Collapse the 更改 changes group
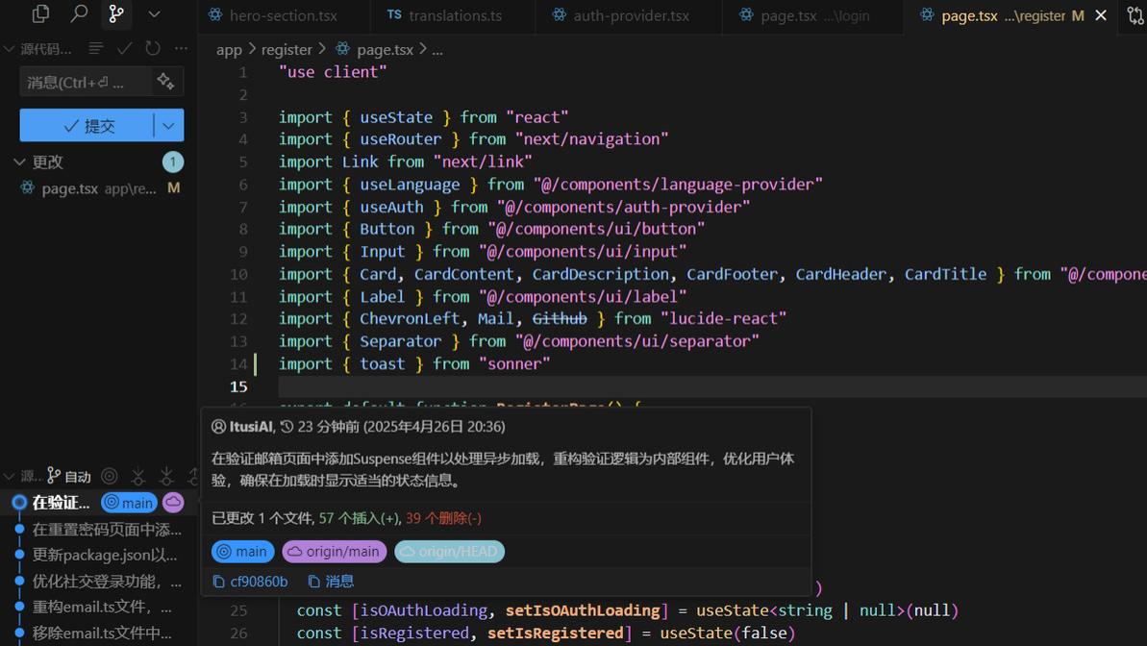The image size is (1147, 646). pyautogui.click(x=20, y=161)
